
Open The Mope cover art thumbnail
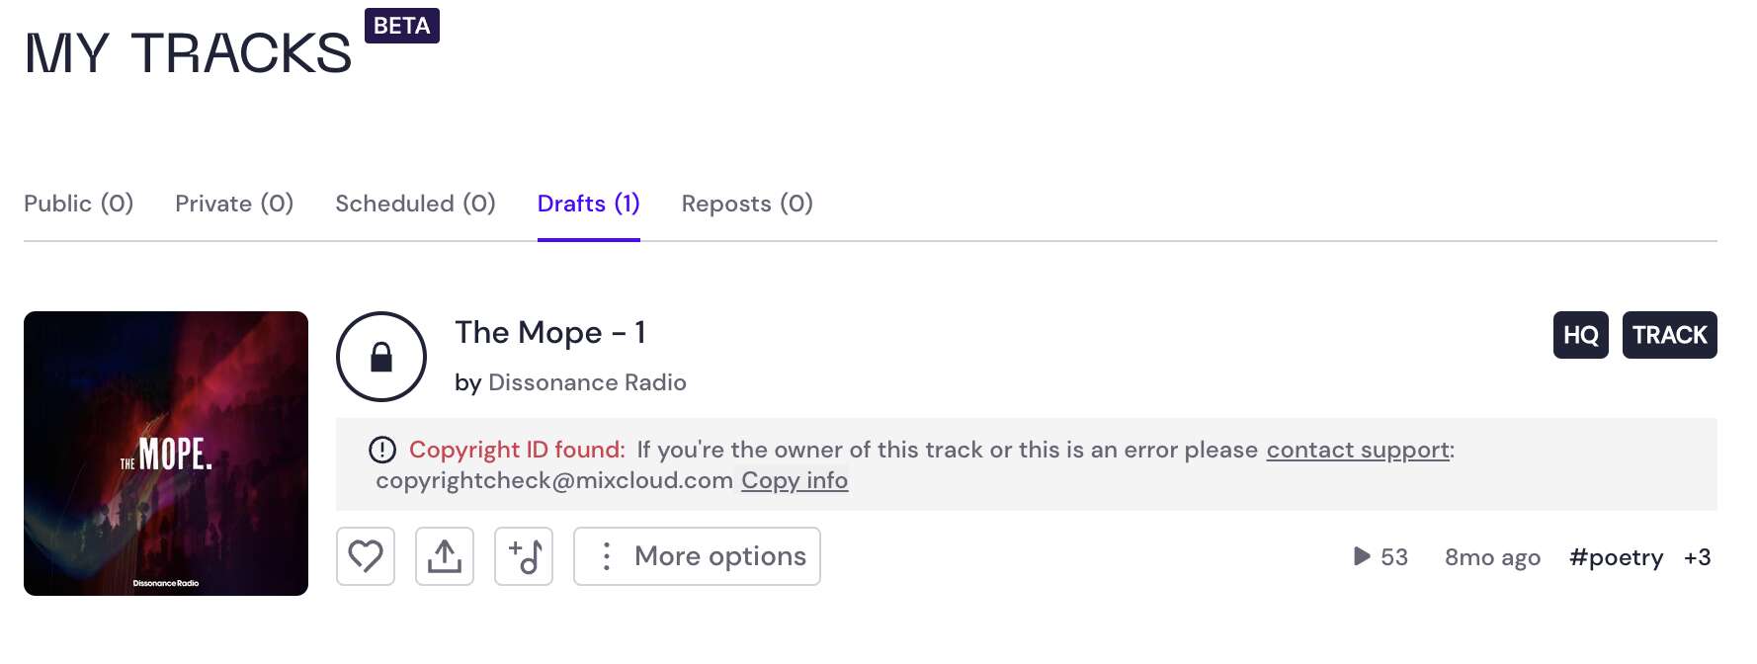(x=166, y=454)
